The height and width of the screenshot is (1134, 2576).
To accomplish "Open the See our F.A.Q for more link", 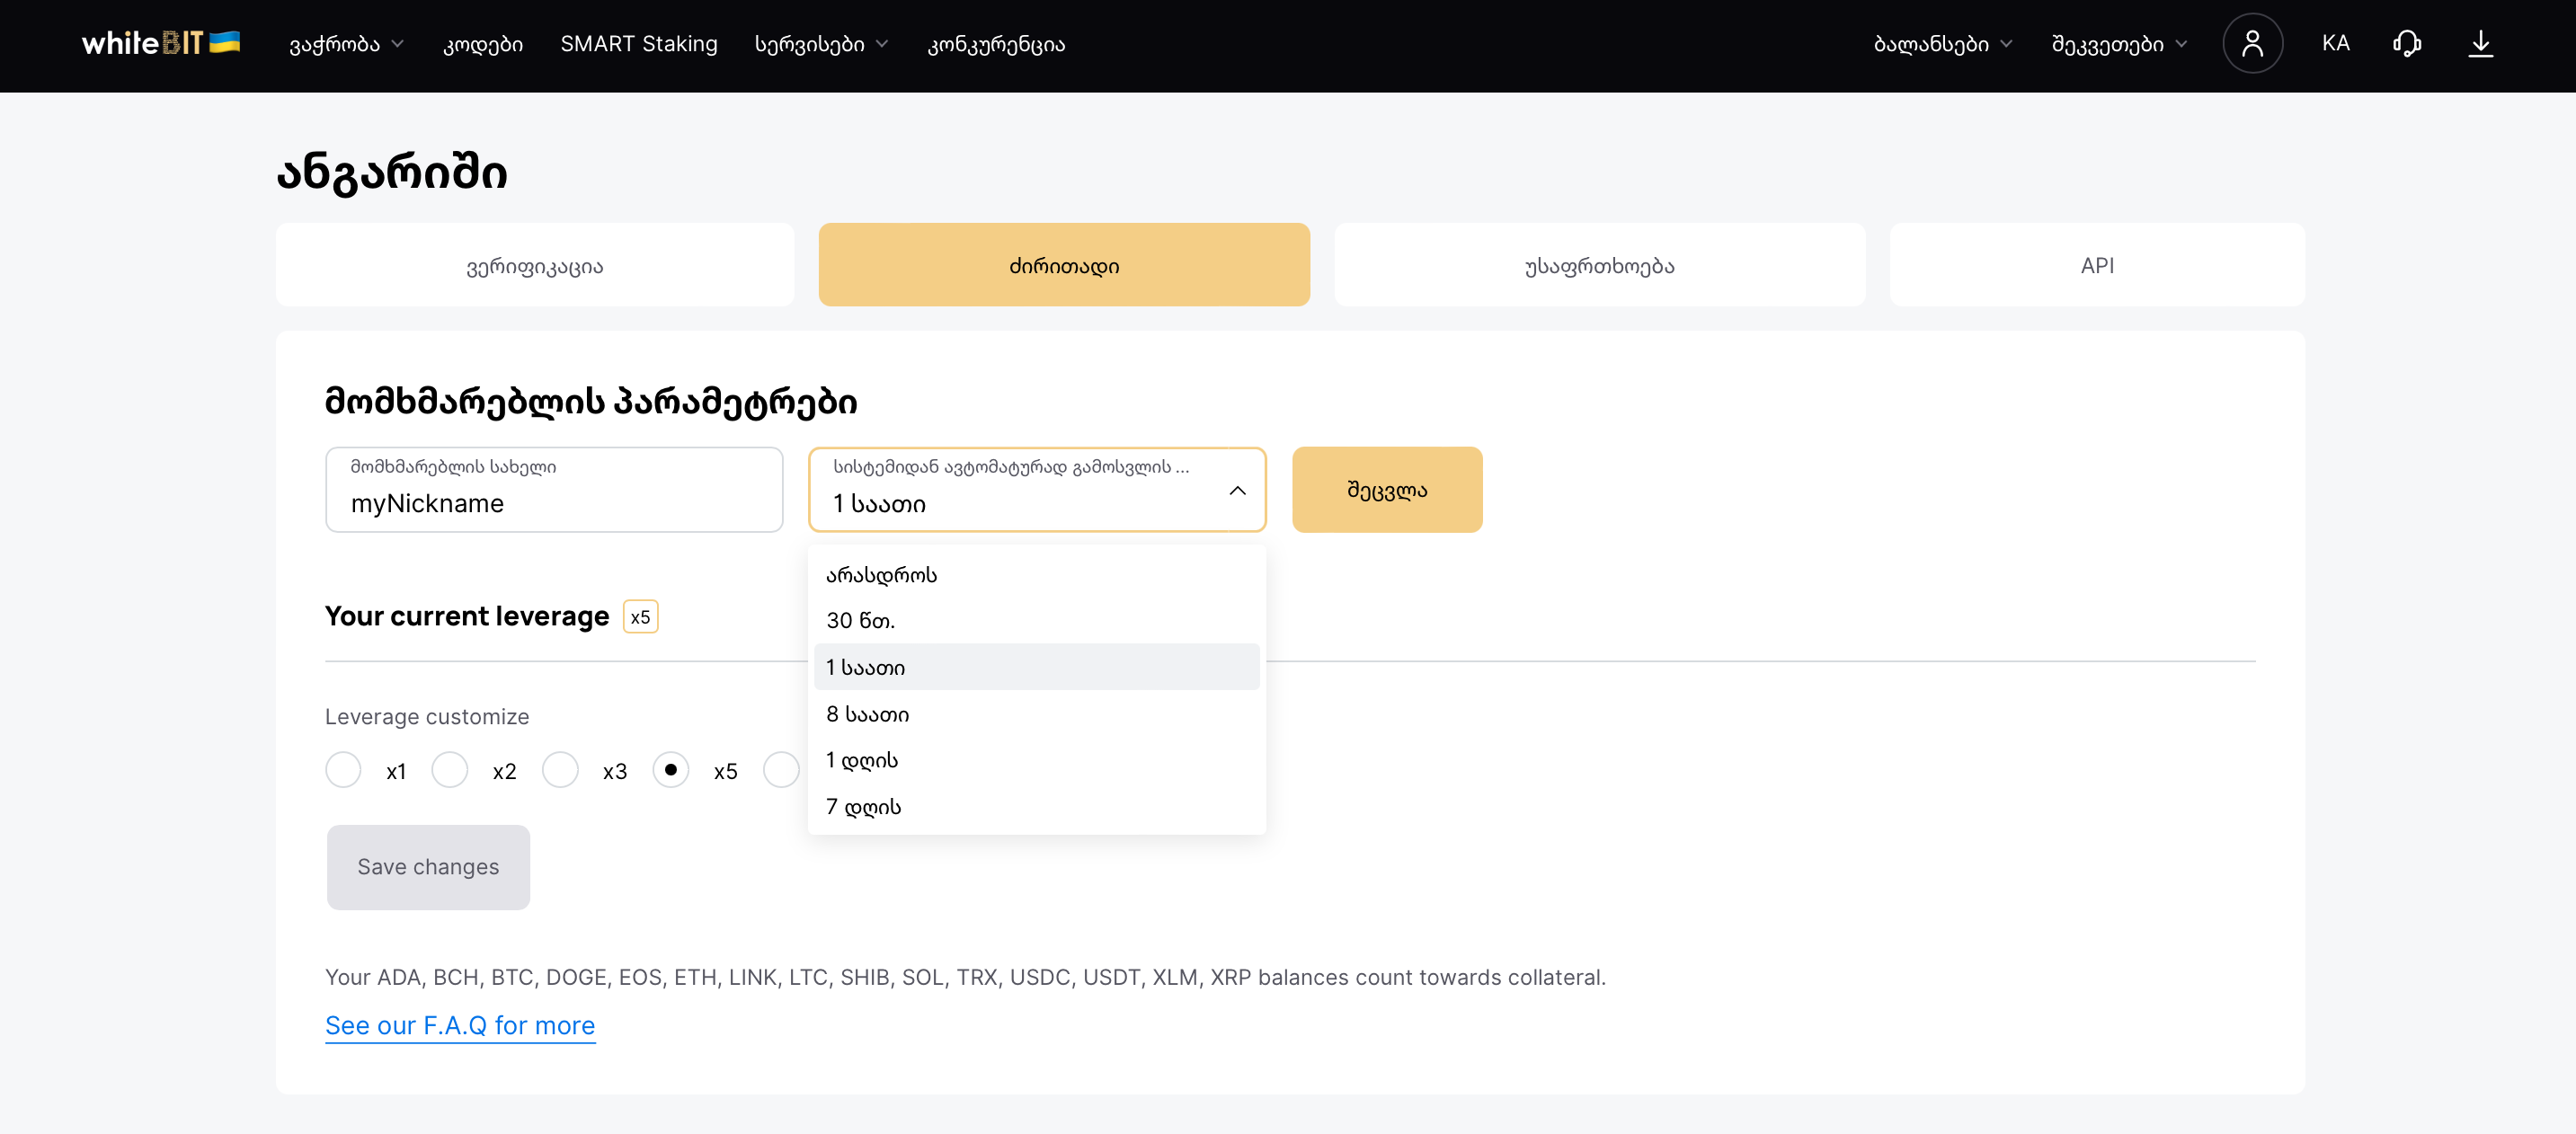I will 460,1025.
